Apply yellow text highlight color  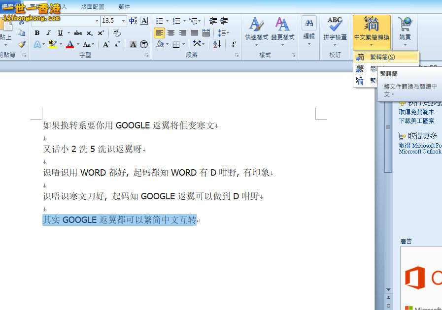pos(52,44)
